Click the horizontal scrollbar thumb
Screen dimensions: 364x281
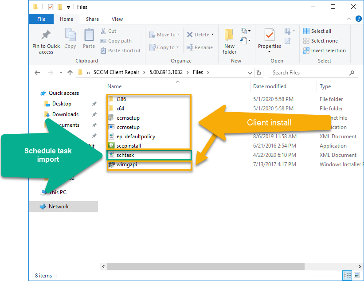pyautogui.click(x=206, y=267)
